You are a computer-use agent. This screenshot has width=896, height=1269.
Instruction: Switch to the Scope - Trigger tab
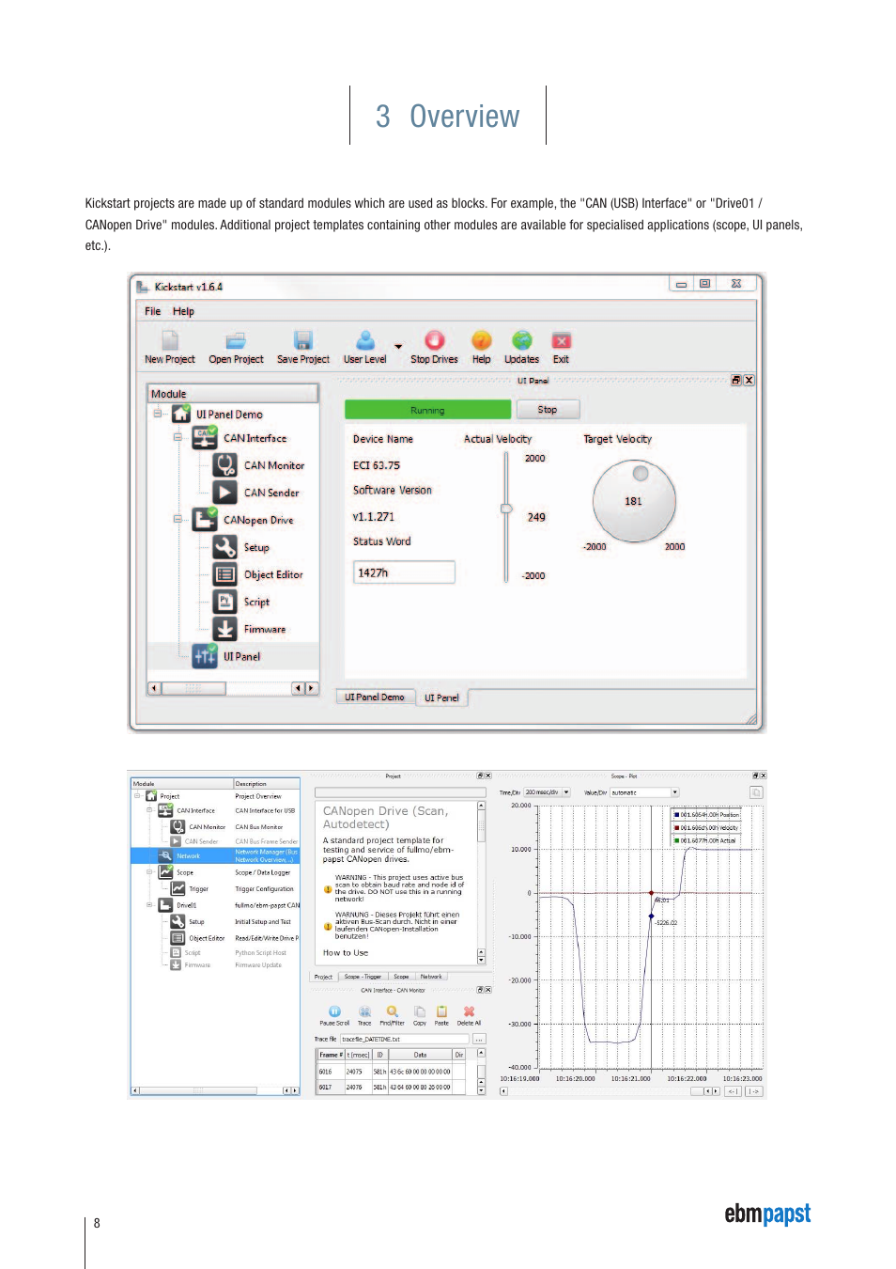click(x=363, y=977)
